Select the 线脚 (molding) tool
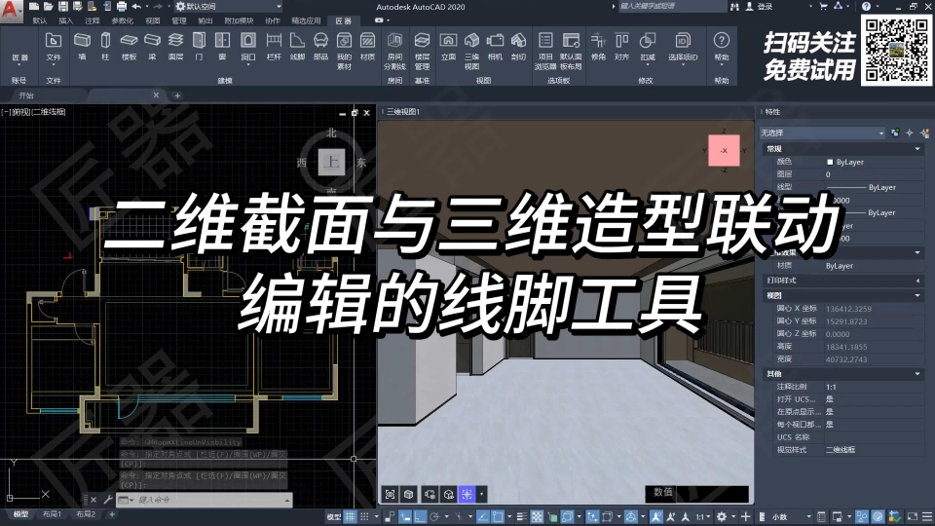Image resolution: width=935 pixels, height=526 pixels. (297, 47)
